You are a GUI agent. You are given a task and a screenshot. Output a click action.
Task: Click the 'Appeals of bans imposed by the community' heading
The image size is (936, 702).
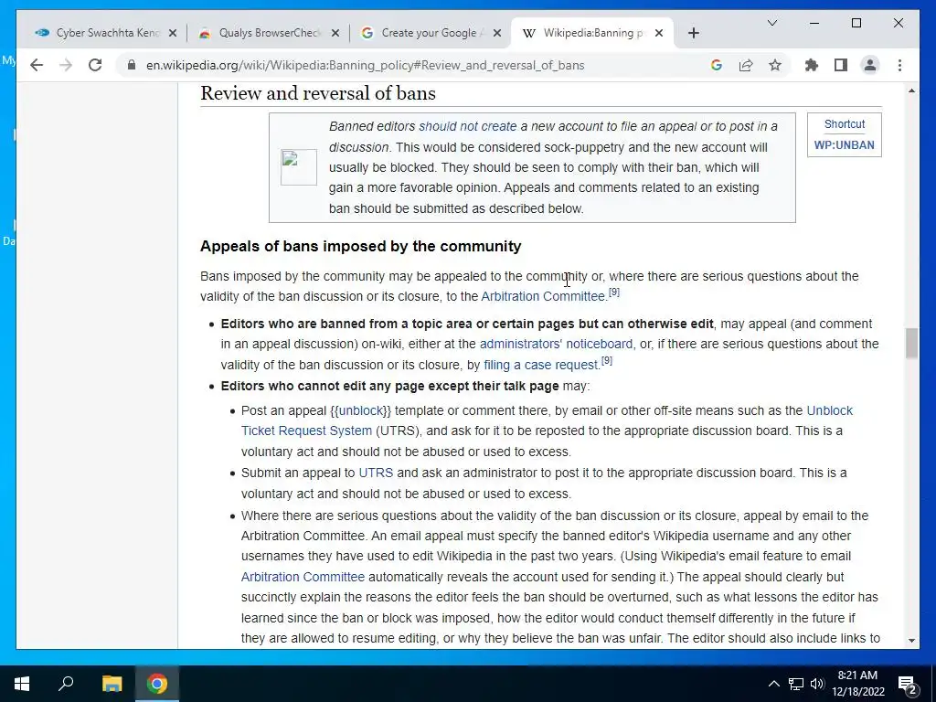360,247
